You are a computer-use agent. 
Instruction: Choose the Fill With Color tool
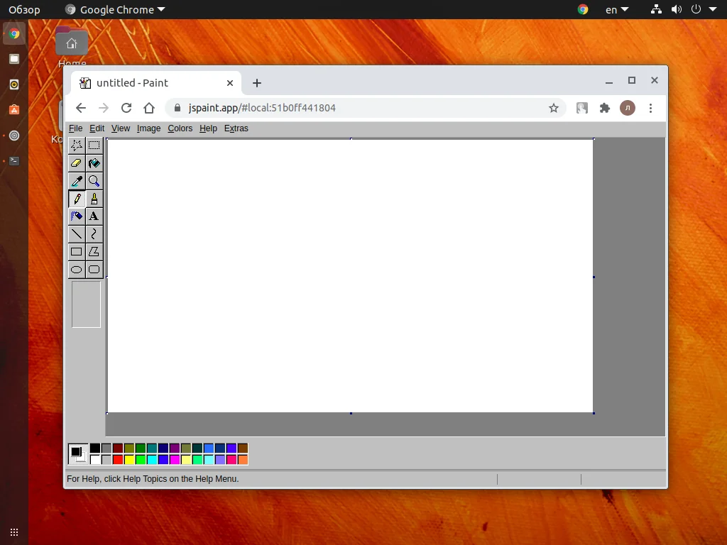[x=94, y=163]
